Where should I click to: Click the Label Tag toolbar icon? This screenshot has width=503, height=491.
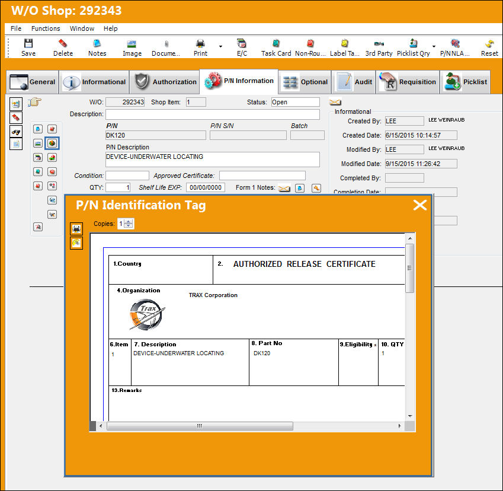(x=345, y=43)
